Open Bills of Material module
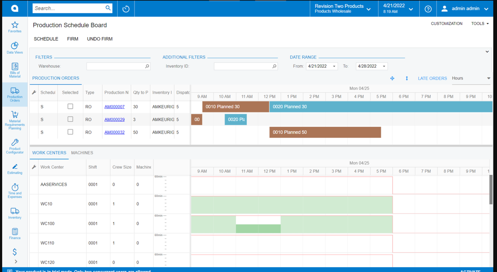This screenshot has width=497, height=272. tap(15, 70)
